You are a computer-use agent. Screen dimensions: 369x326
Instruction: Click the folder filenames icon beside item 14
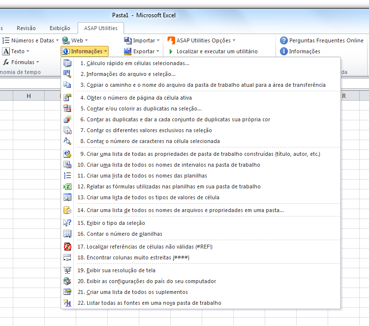pyautogui.click(x=67, y=210)
